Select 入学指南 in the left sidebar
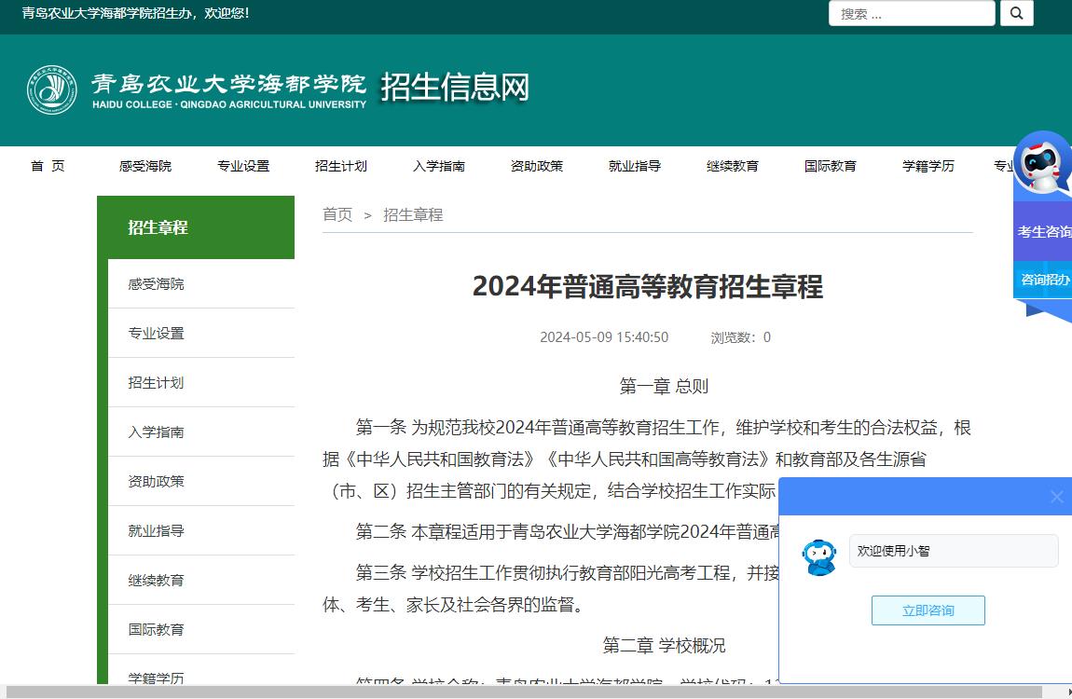 tap(154, 432)
